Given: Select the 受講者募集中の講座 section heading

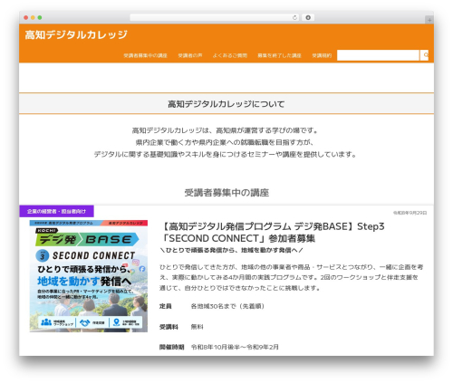Looking at the screenshot, I should [x=226, y=193].
